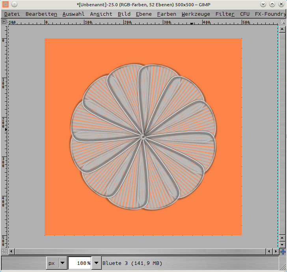This screenshot has height=272, width=287.
Task: Open the FX-Foundry menu
Action: (270, 14)
